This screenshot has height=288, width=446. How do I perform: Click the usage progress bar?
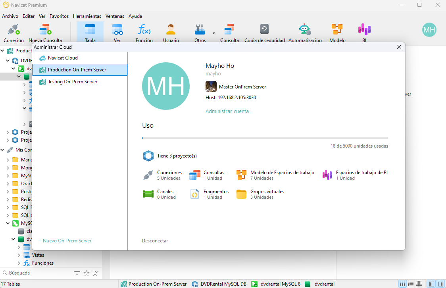[265, 138]
